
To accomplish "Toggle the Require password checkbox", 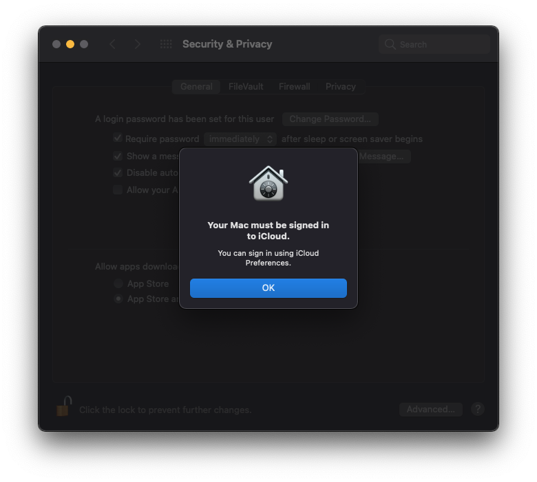I will (118, 138).
